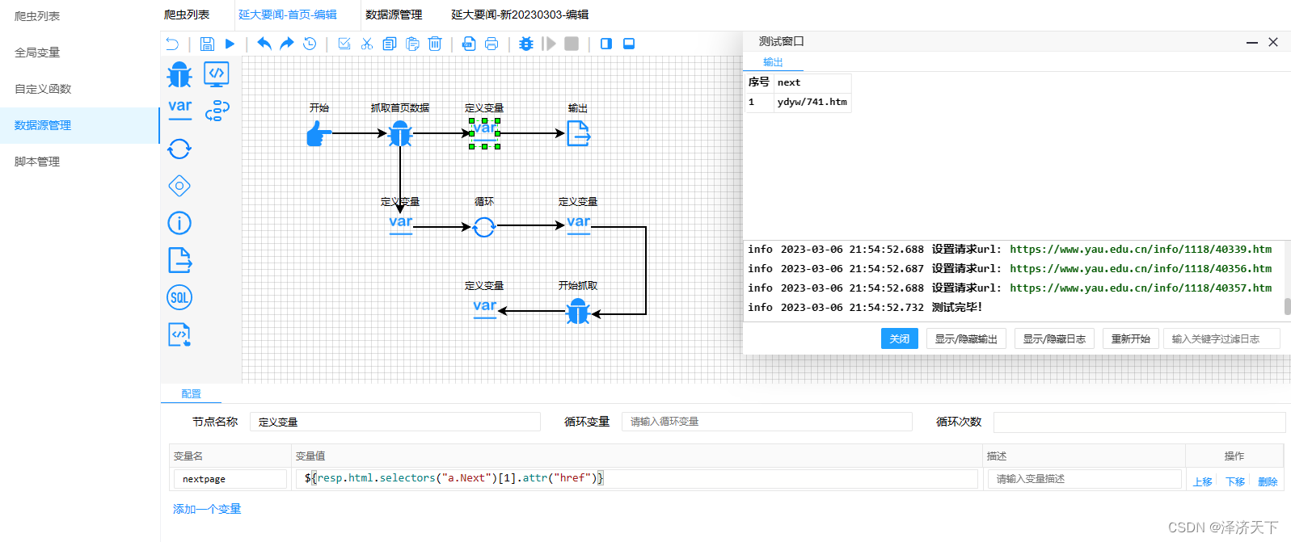This screenshot has width=1291, height=542.
Task: Toggle the bottom panel layout icon
Action: pyautogui.click(x=629, y=44)
